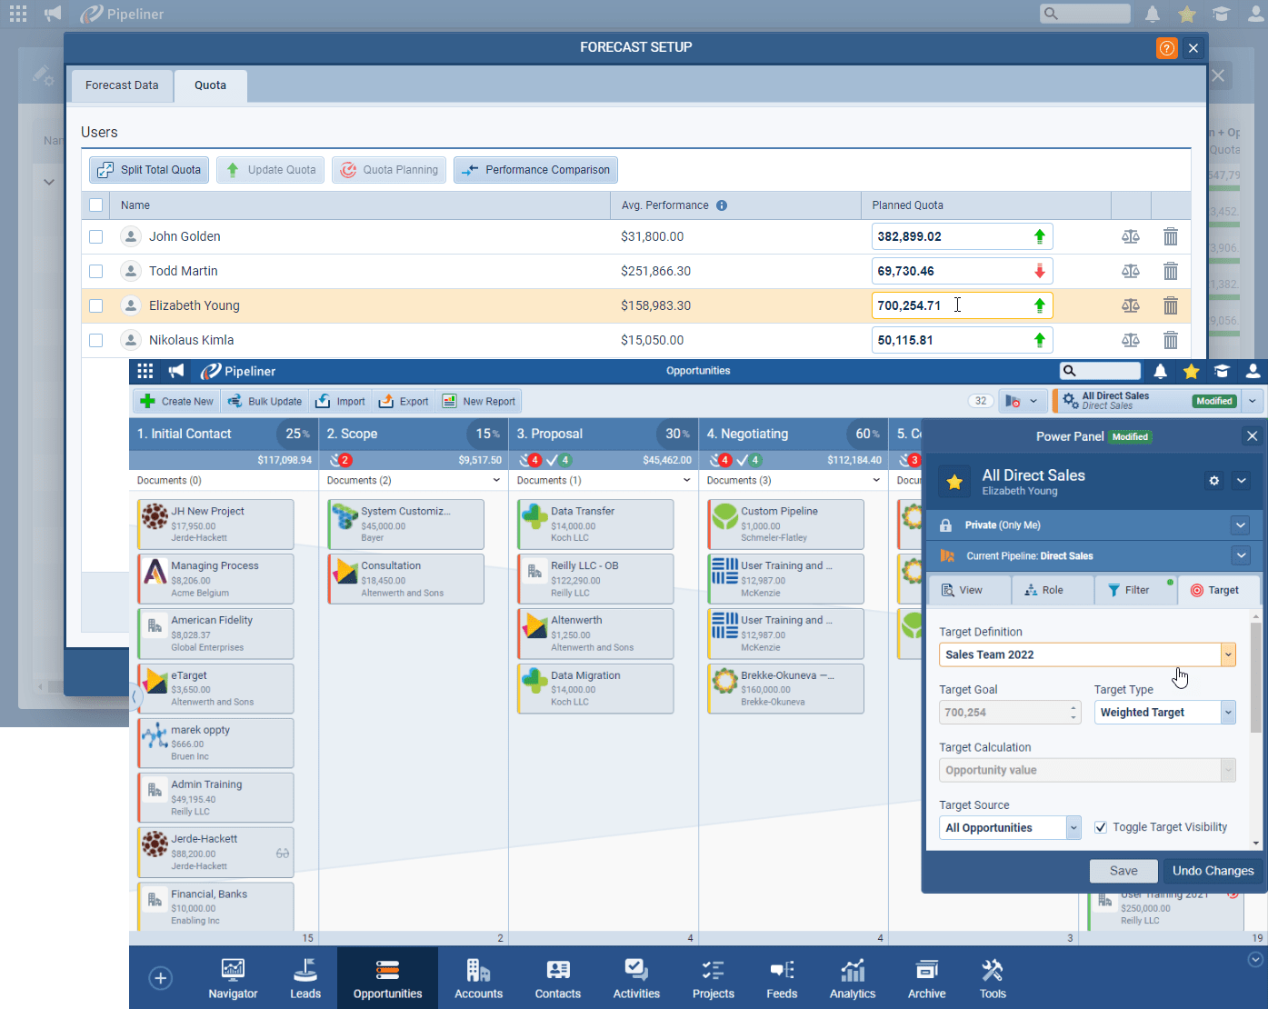The image size is (1268, 1009).
Task: Click Undo Changes in the Power Panel
Action: click(1213, 870)
